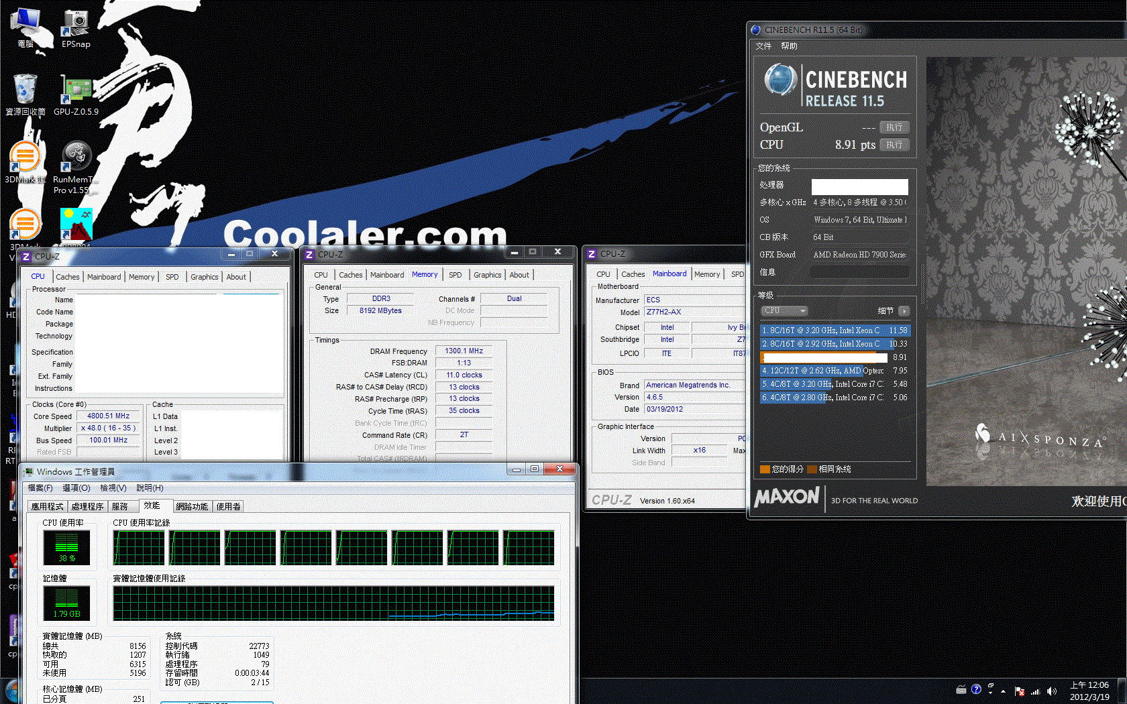
Task: Select Memory tab in right CPU-Z window
Action: 707,274
